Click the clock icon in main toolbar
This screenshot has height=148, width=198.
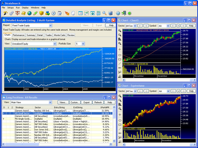click(54, 13)
